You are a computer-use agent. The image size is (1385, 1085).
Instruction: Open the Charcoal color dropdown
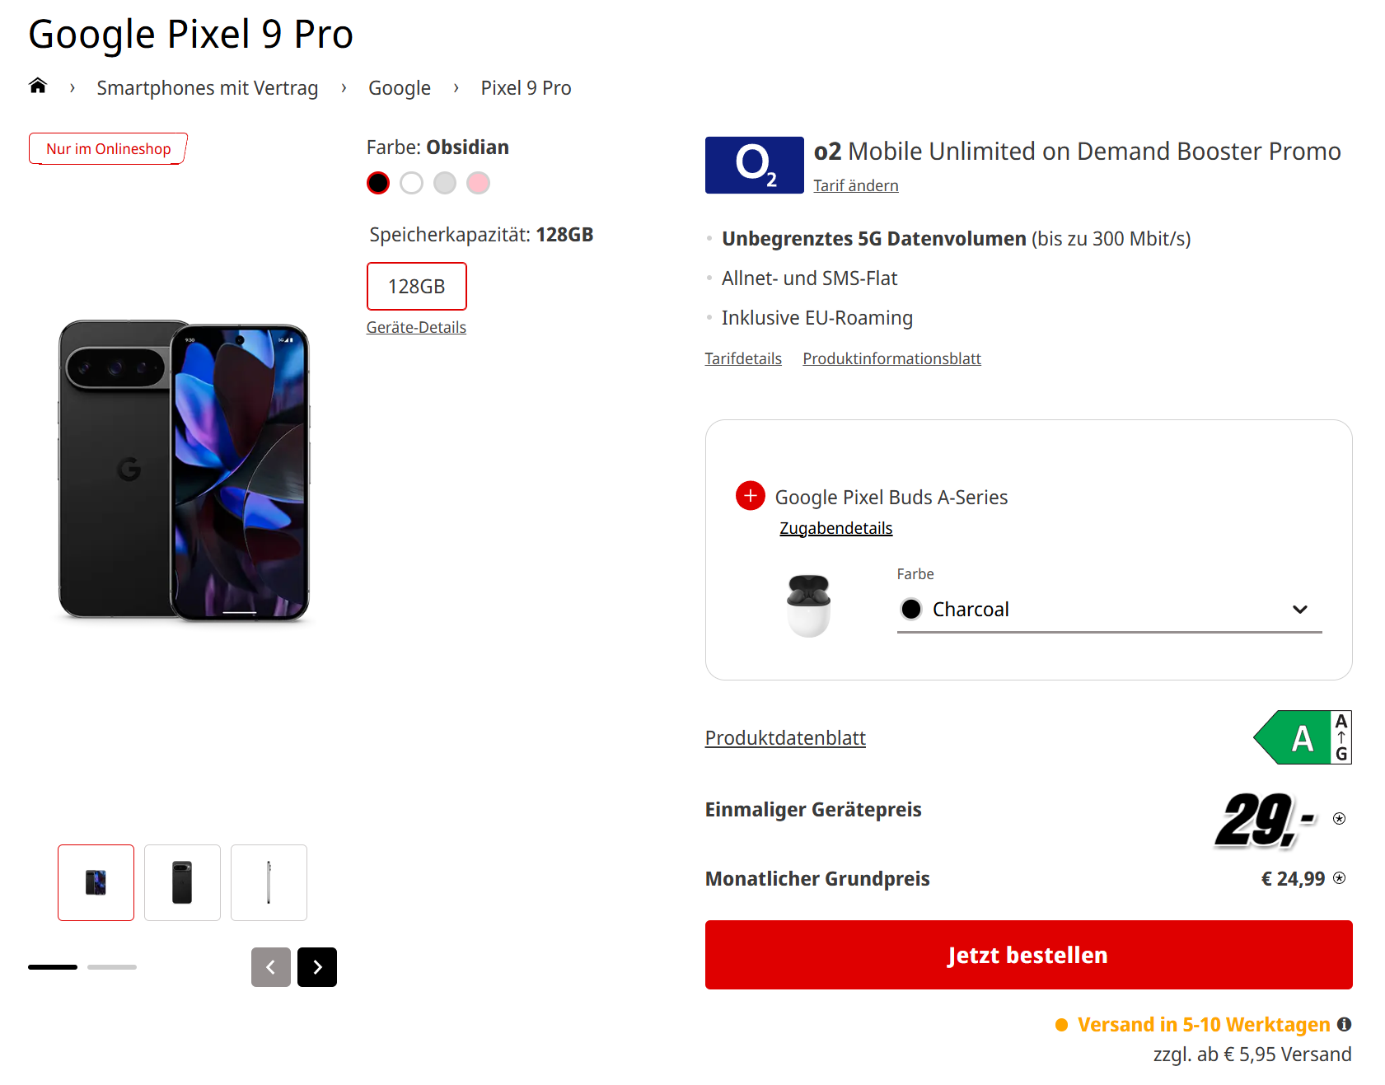click(x=1109, y=610)
